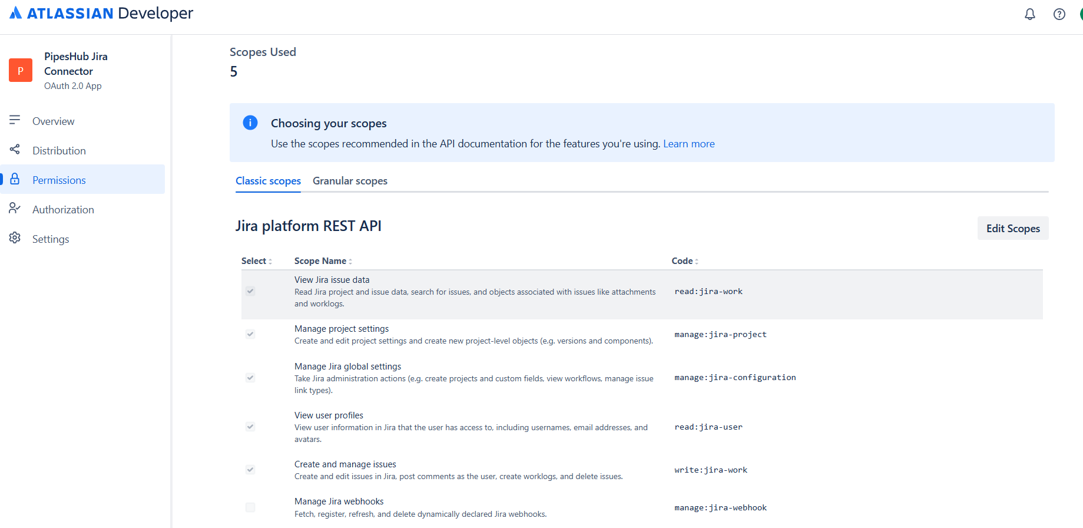This screenshot has width=1083, height=528.
Task: Open the Permissions sidebar item
Action: tap(82, 180)
